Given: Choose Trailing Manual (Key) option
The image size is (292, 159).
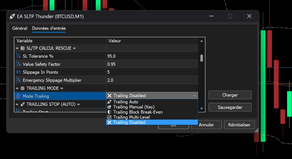Looking at the screenshot, I should coord(152,107).
